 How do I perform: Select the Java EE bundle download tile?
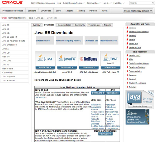click(x=110, y=60)
